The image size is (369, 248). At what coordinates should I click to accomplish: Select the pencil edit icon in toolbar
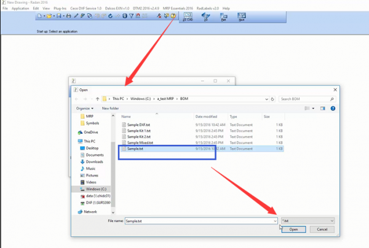coord(76,16)
